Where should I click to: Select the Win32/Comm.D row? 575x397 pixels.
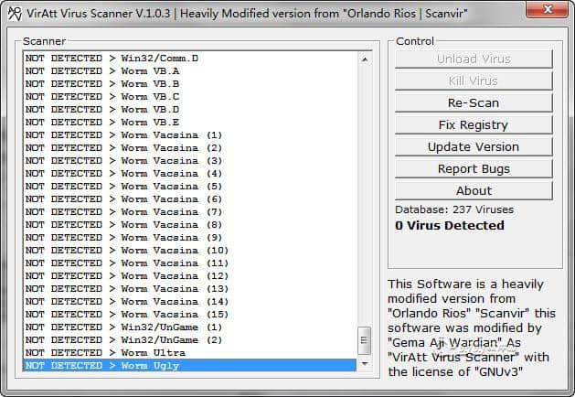click(190, 59)
